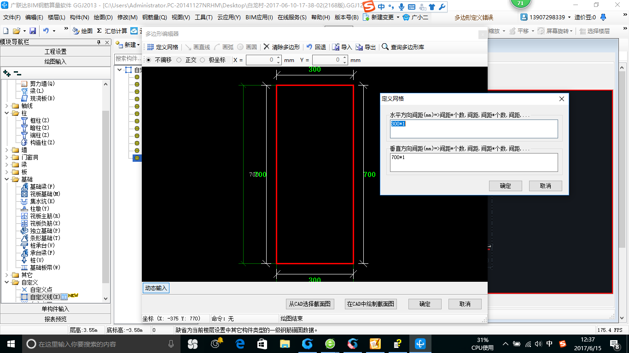Select 框柱(Z) component
Screen dimensions: 629x353
pos(39,120)
